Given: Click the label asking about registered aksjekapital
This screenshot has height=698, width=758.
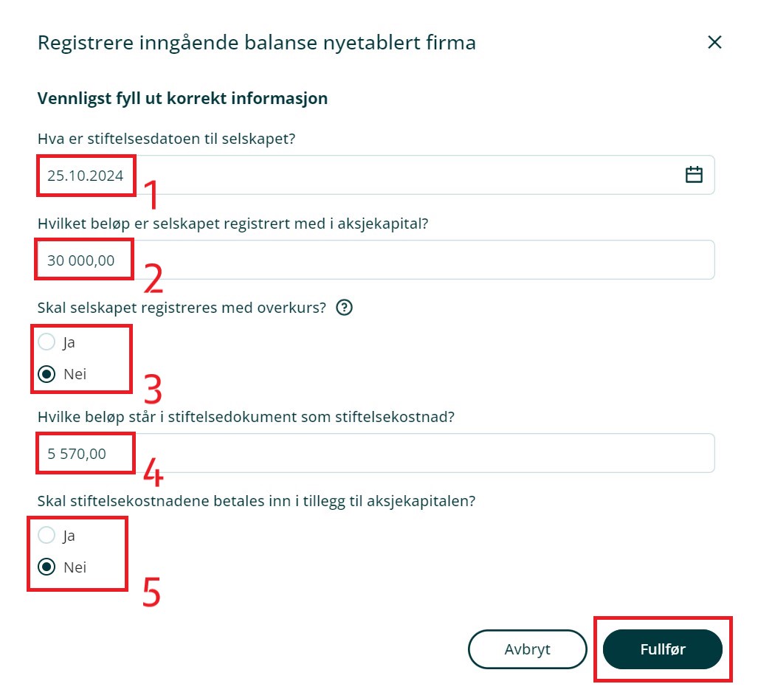Looking at the screenshot, I should tap(232, 224).
